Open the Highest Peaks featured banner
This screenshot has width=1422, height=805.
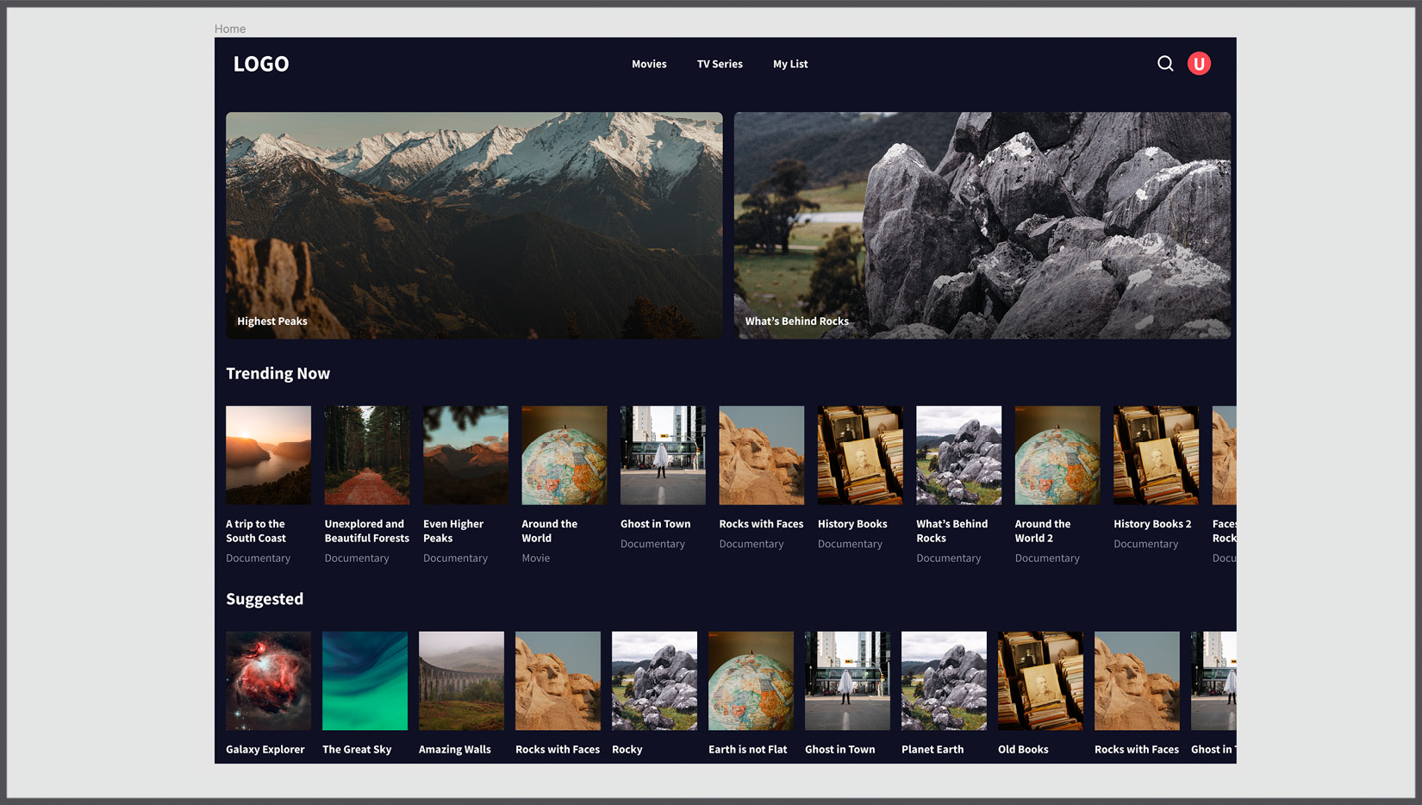point(474,224)
